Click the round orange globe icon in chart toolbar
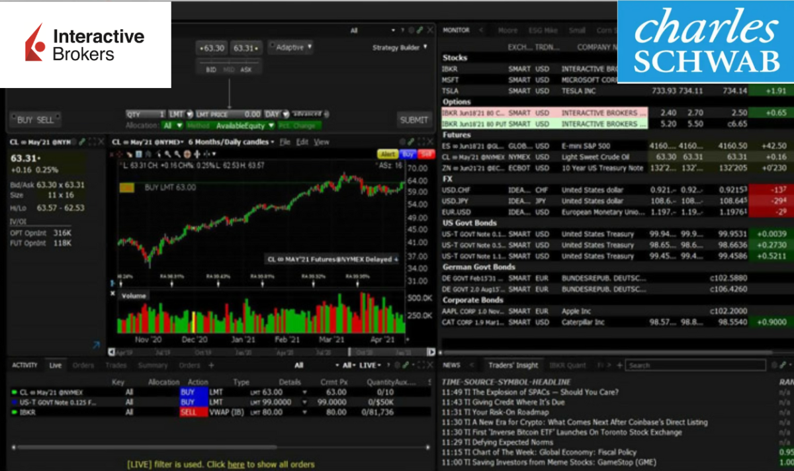The width and height of the screenshot is (794, 471). (187, 154)
